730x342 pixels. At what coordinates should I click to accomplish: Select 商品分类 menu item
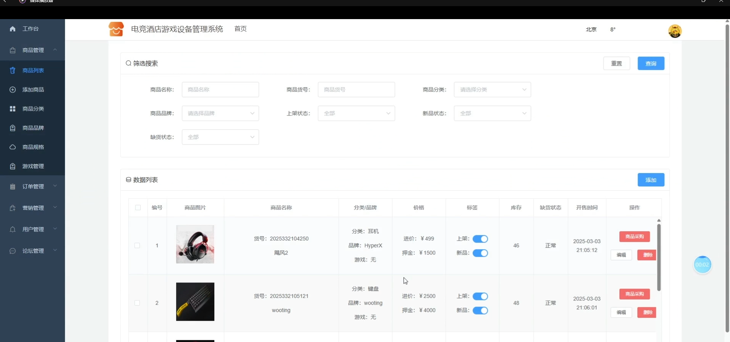(x=32, y=109)
